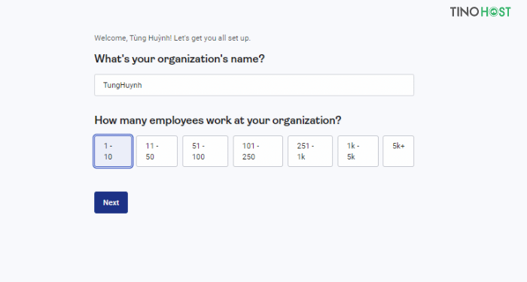Click the TungHuynh text in the name field
The image size is (527, 282).
(122, 85)
